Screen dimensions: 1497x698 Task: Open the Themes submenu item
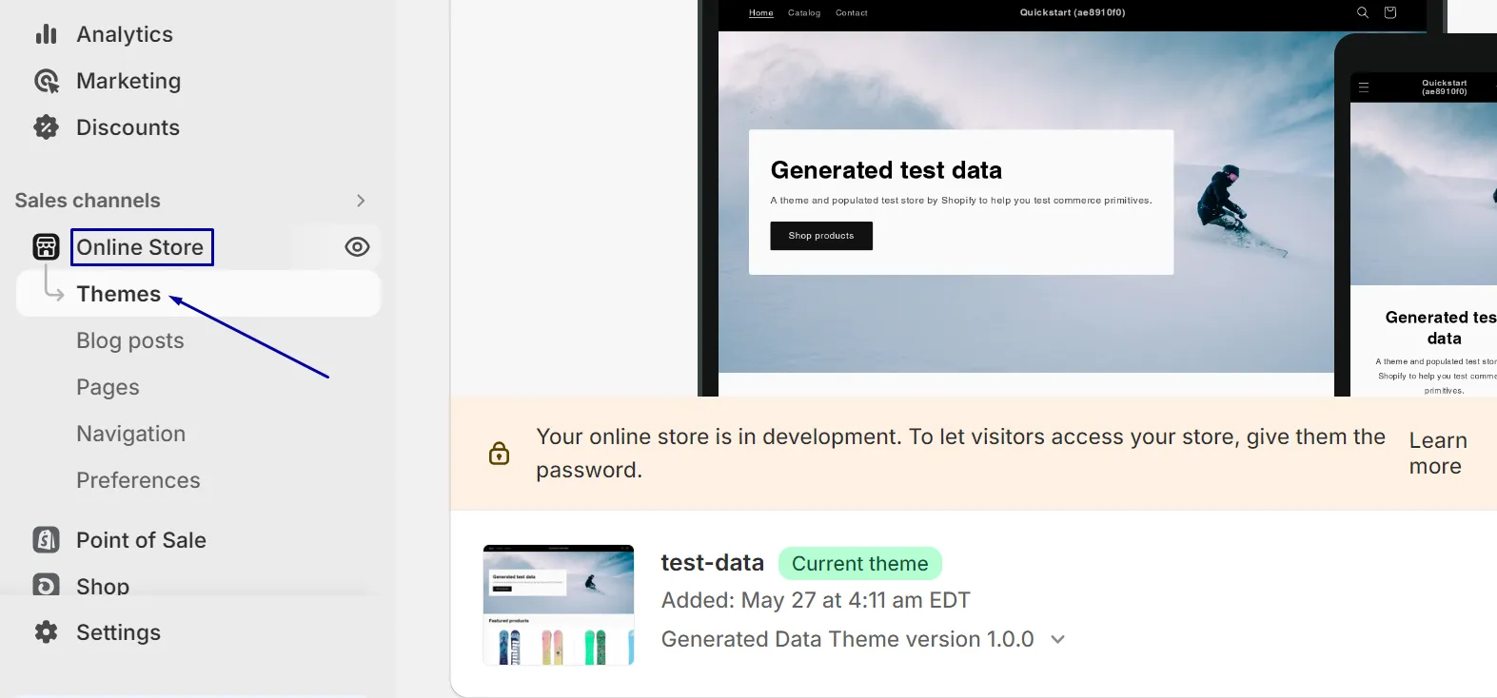119,294
